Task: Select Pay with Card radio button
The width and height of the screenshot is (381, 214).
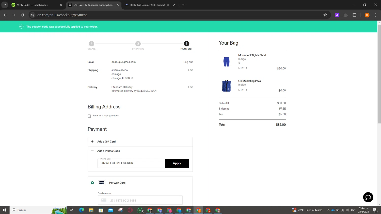Action: click(92, 183)
